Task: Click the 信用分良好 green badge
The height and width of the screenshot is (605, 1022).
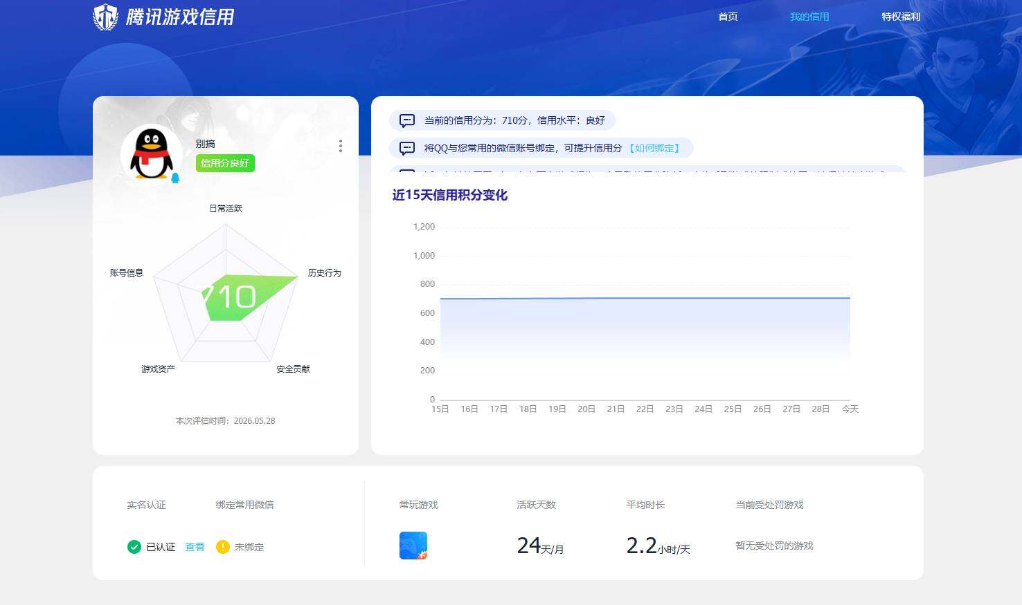Action: tap(225, 163)
